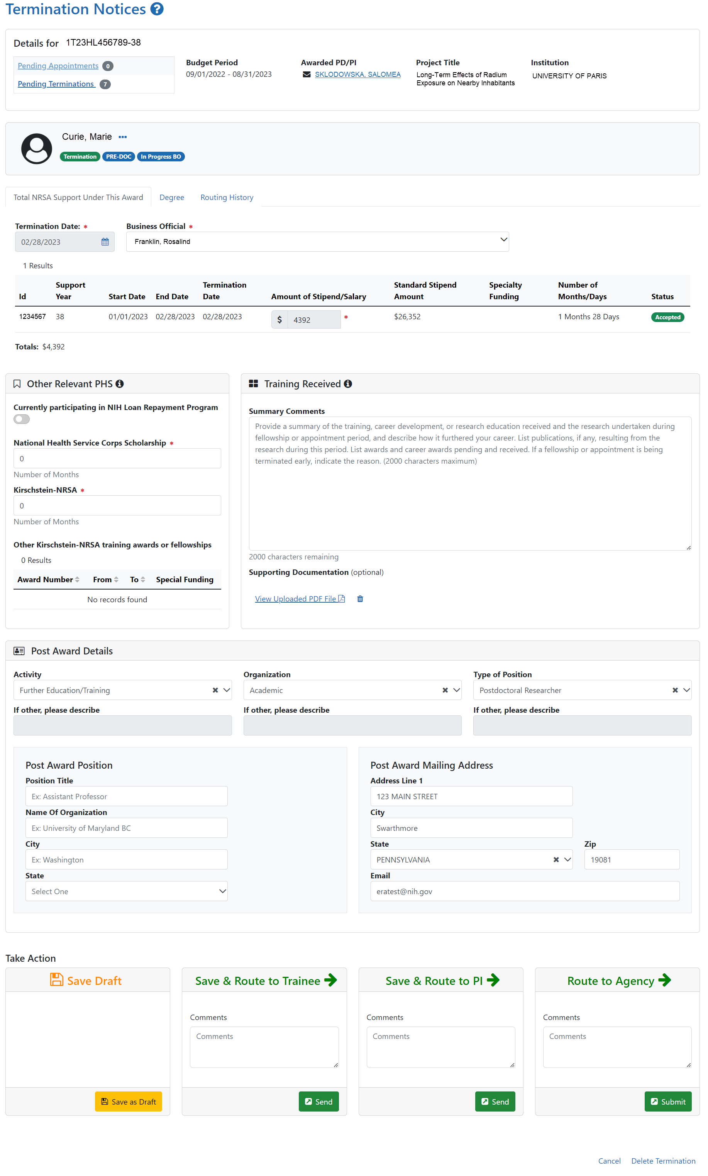This screenshot has height=1176, width=708.
Task: Open the three-dot menu next to Curie, Marie
Action: click(x=123, y=137)
